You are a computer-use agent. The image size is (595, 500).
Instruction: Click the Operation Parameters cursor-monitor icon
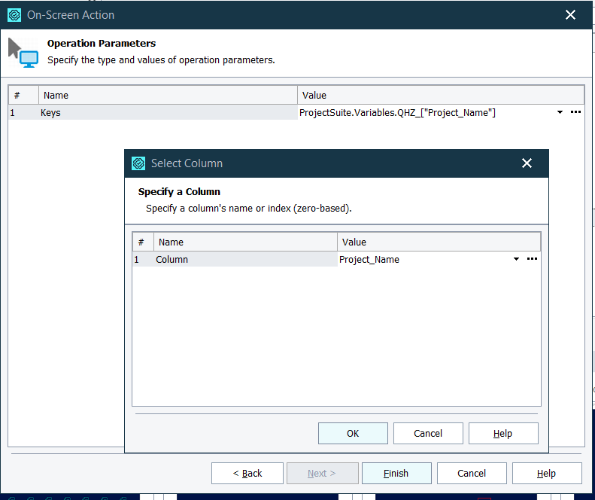tap(23, 53)
